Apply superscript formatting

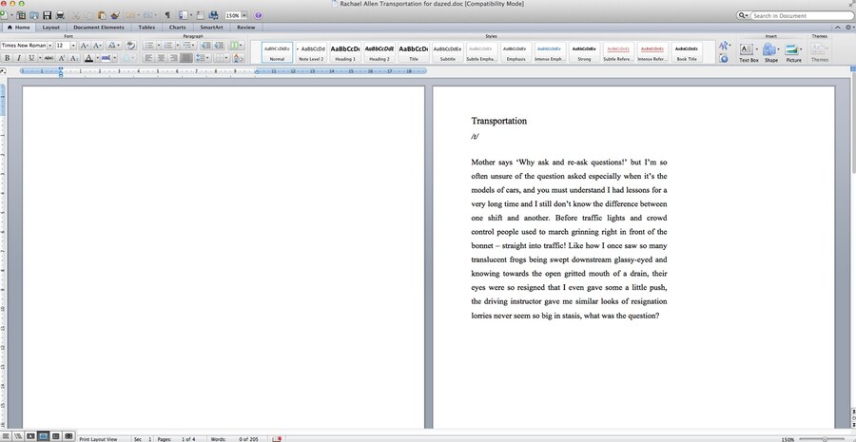(x=62, y=58)
